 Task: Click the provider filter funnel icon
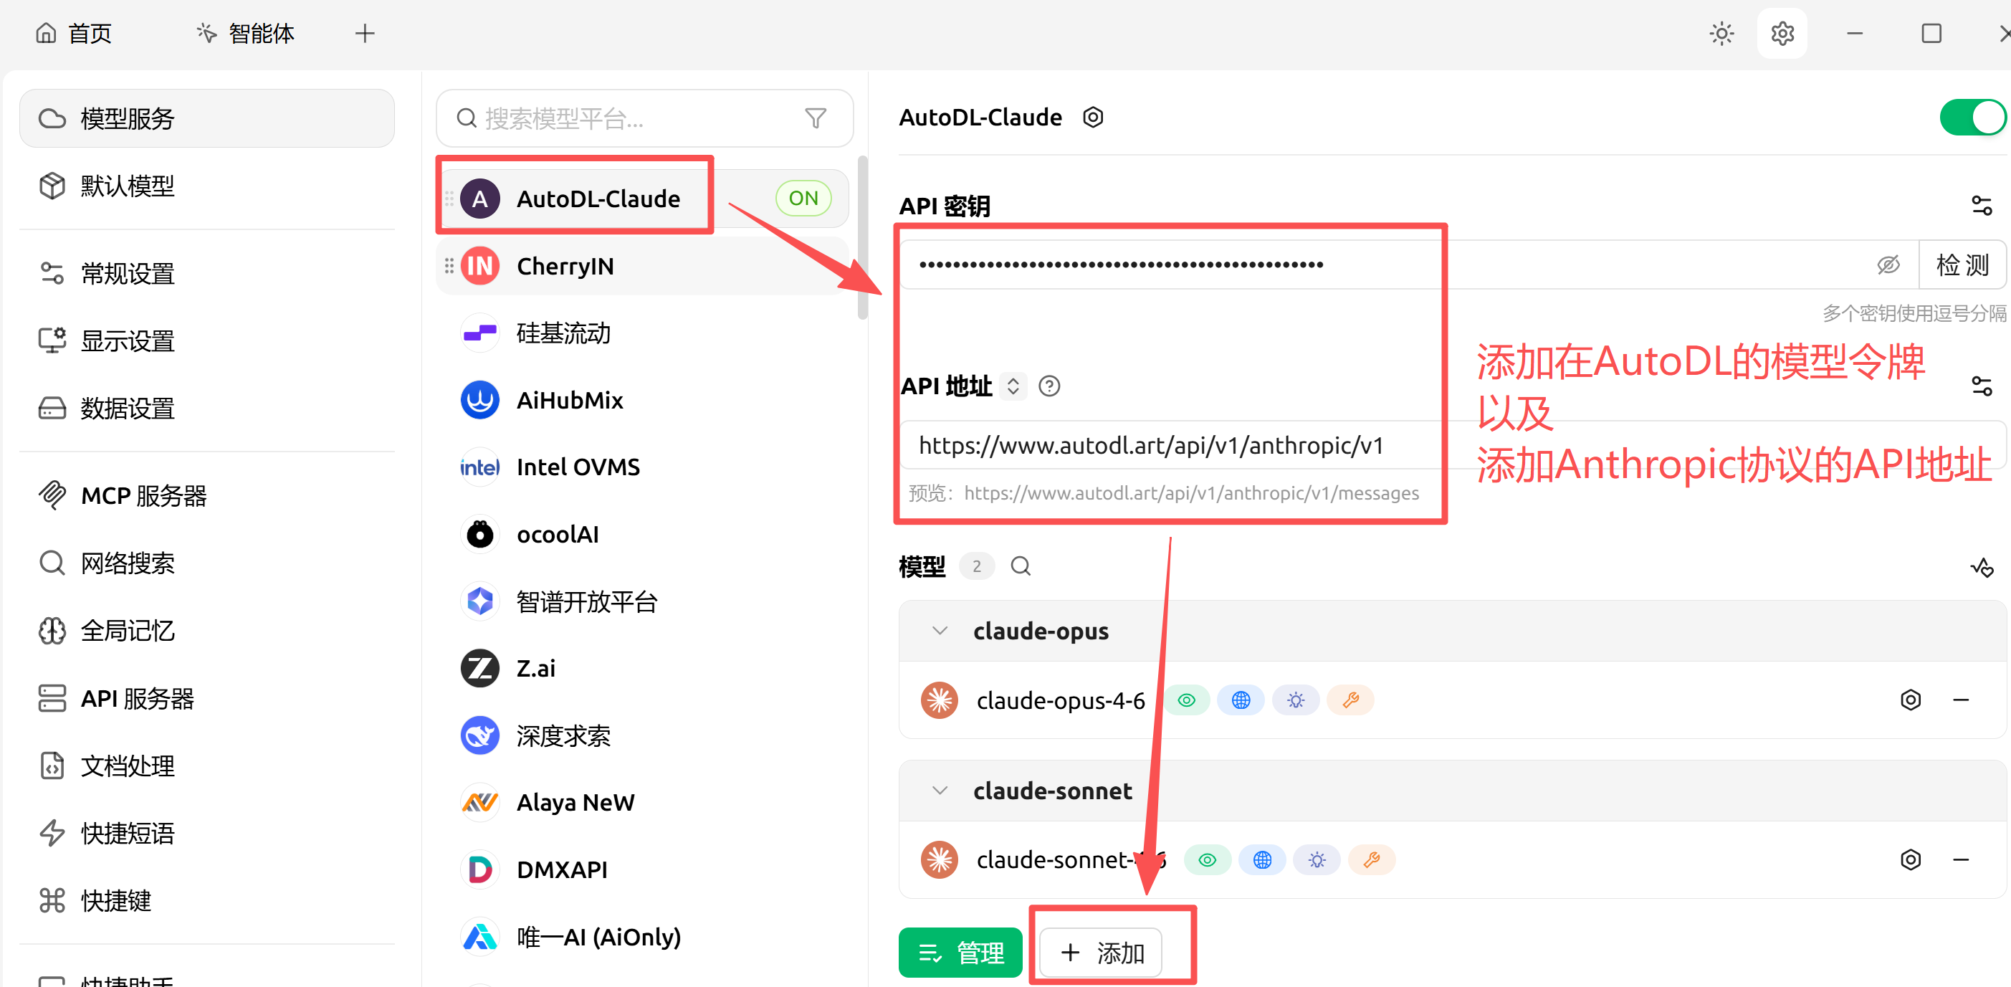pos(815,118)
